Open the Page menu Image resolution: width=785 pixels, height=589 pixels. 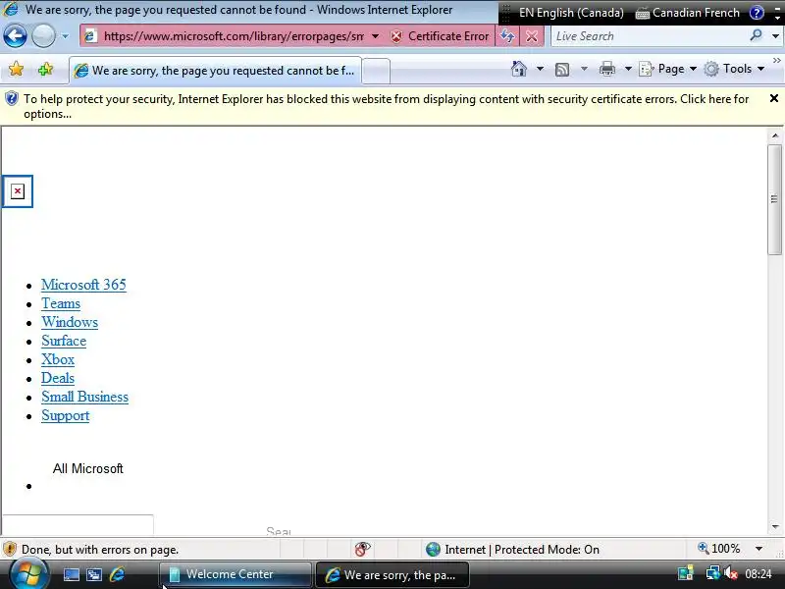click(668, 69)
